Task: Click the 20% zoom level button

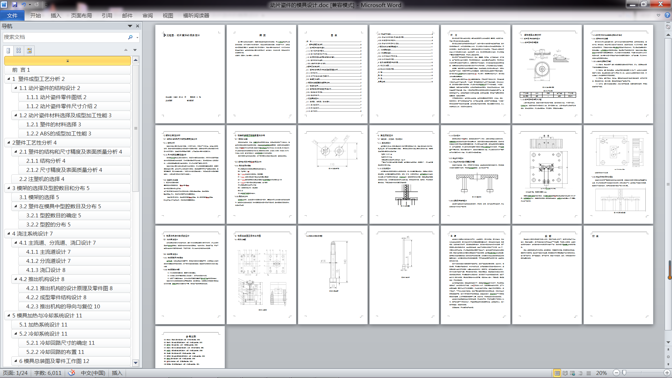Action: pos(601,373)
